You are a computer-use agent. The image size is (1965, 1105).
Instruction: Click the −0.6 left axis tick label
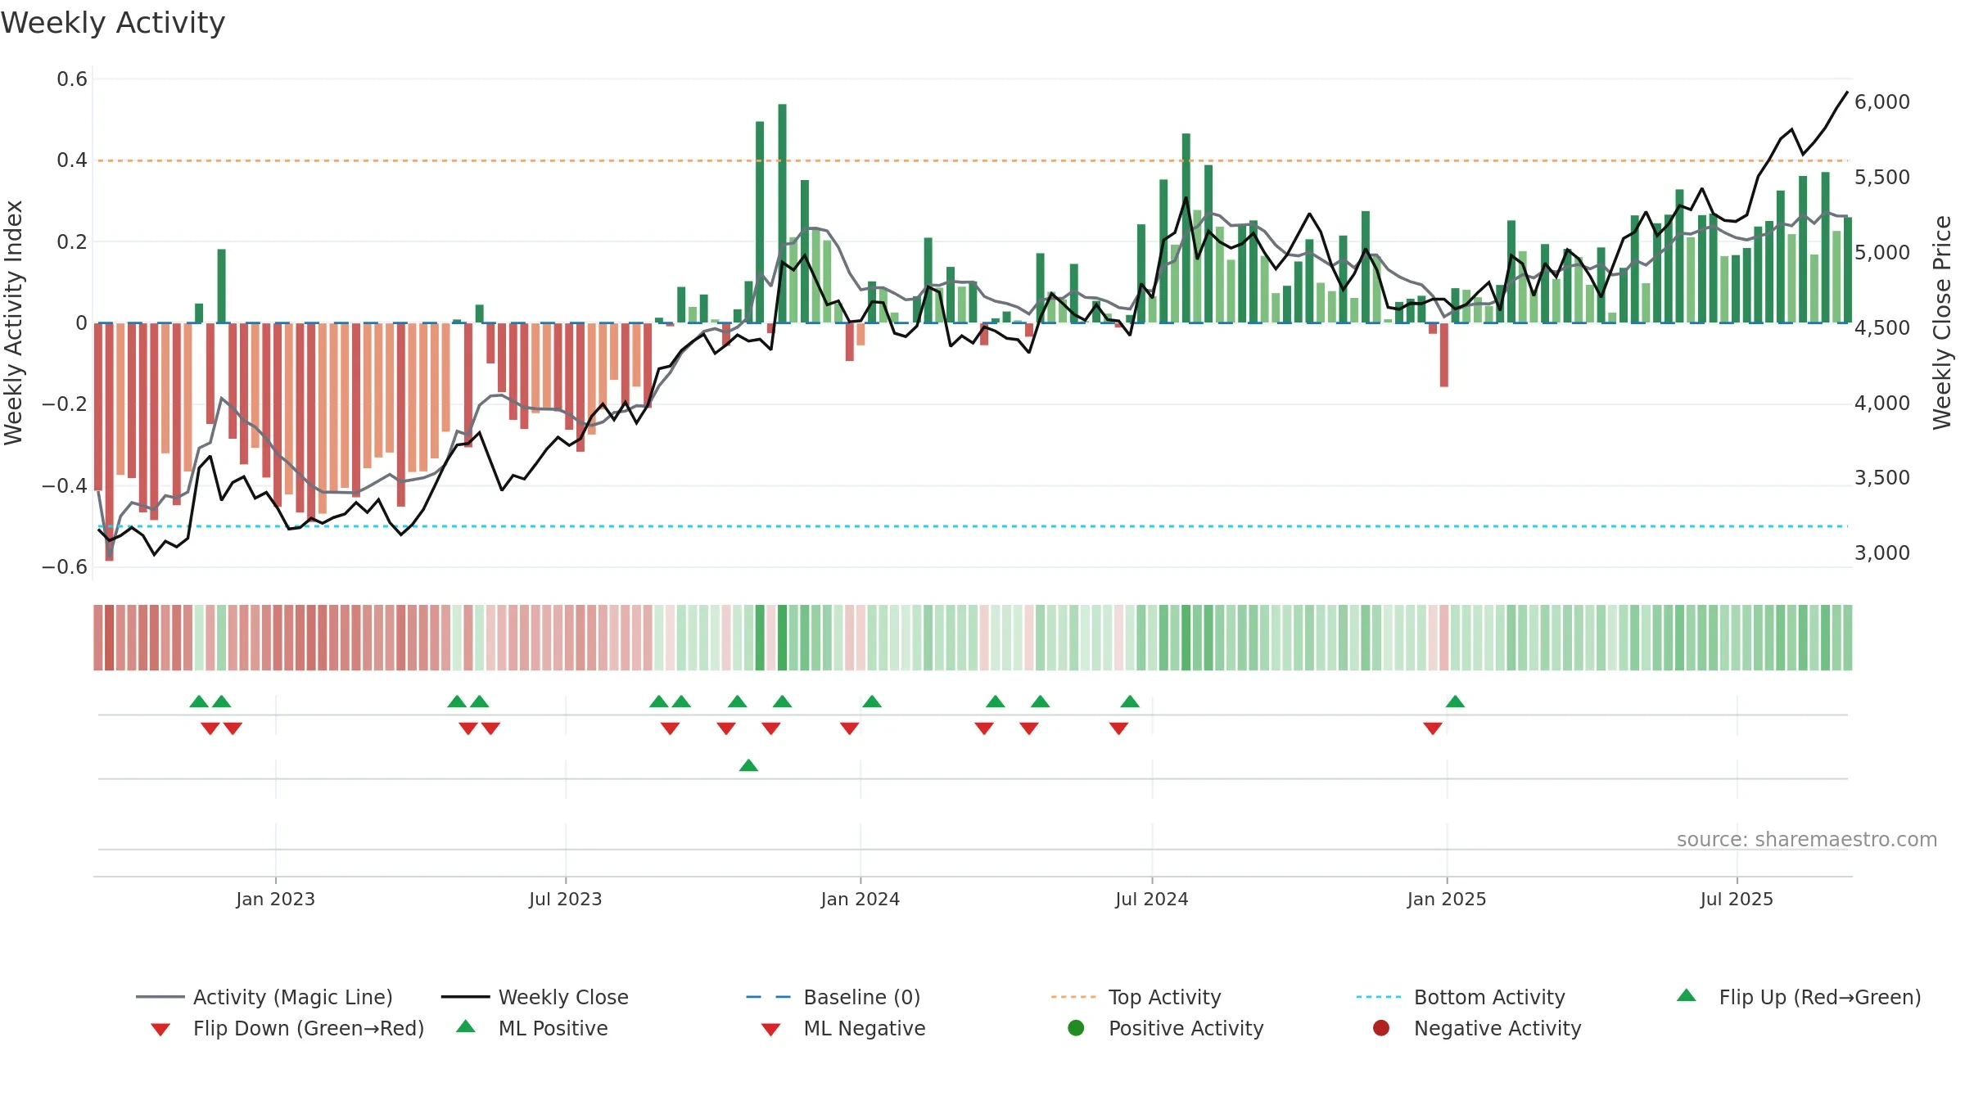point(65,567)
